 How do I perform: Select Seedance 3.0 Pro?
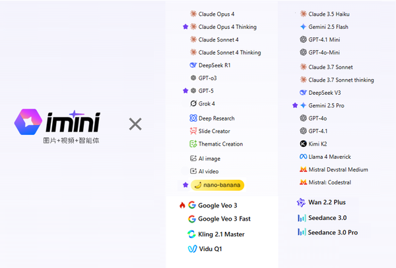(333, 232)
